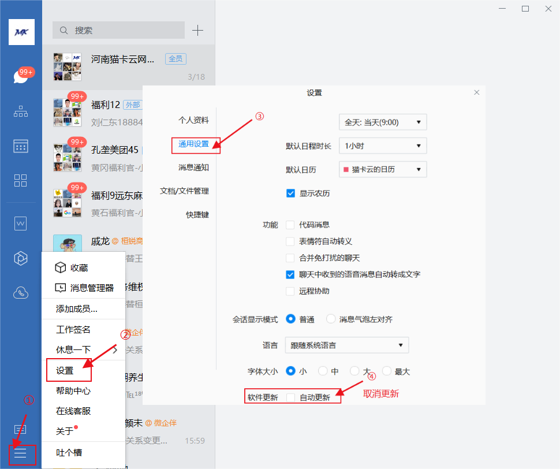Open 福利9远东麻 group avatar

click(67, 203)
